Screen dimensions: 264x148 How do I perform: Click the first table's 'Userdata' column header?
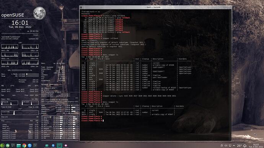pyautogui.click(x=183, y=59)
